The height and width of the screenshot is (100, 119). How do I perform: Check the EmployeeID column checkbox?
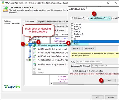click(x=72, y=34)
